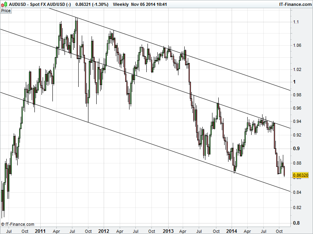
Task: Click the 2014 year label on time axis
Action: pos(232,231)
